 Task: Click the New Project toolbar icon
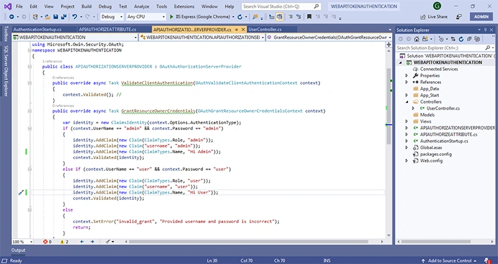pos(35,16)
